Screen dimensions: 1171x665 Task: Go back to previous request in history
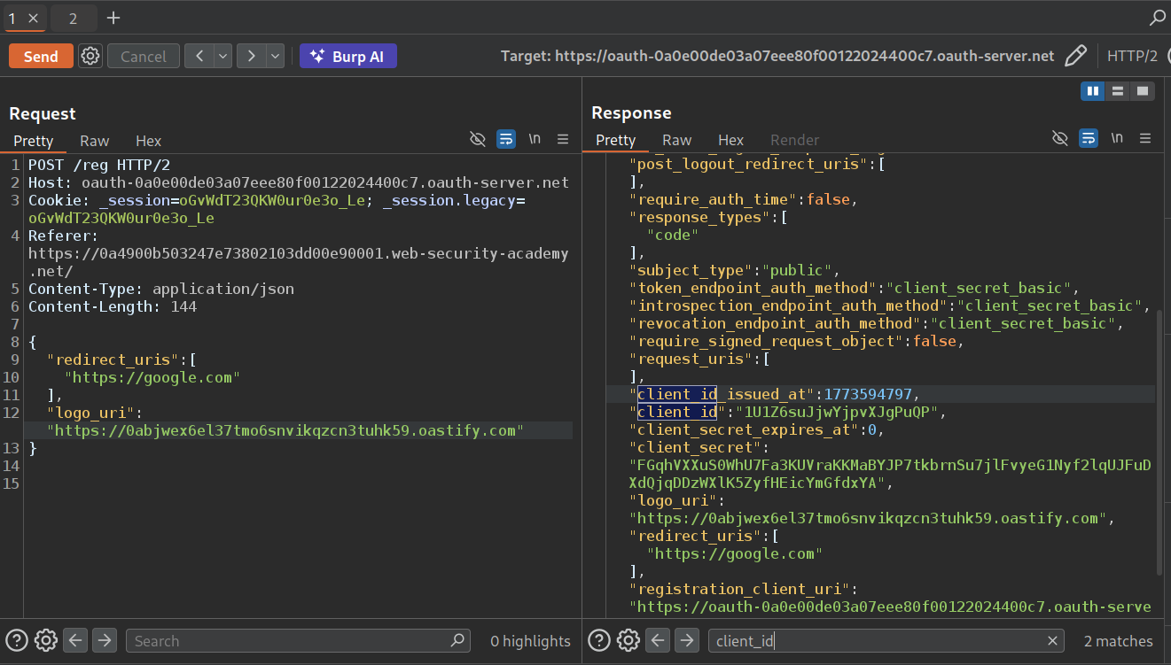click(x=199, y=56)
